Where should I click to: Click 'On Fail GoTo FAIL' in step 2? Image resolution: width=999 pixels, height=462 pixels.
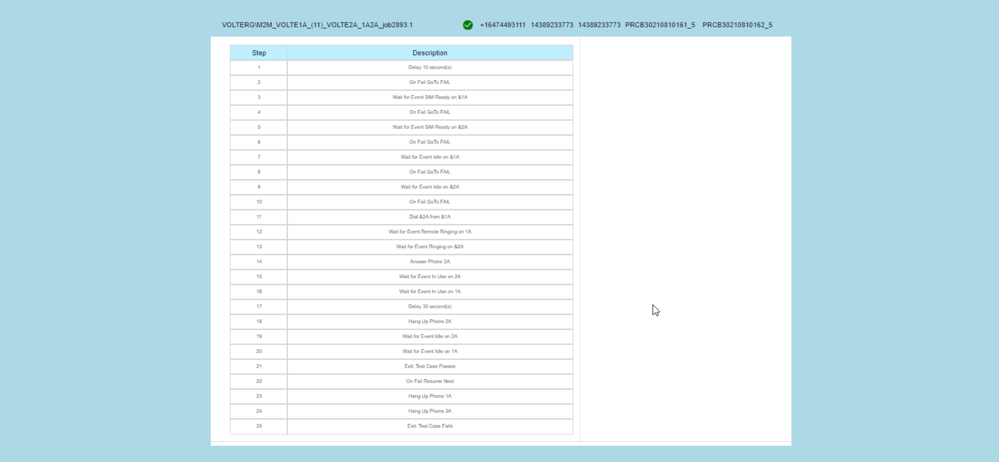[430, 82]
